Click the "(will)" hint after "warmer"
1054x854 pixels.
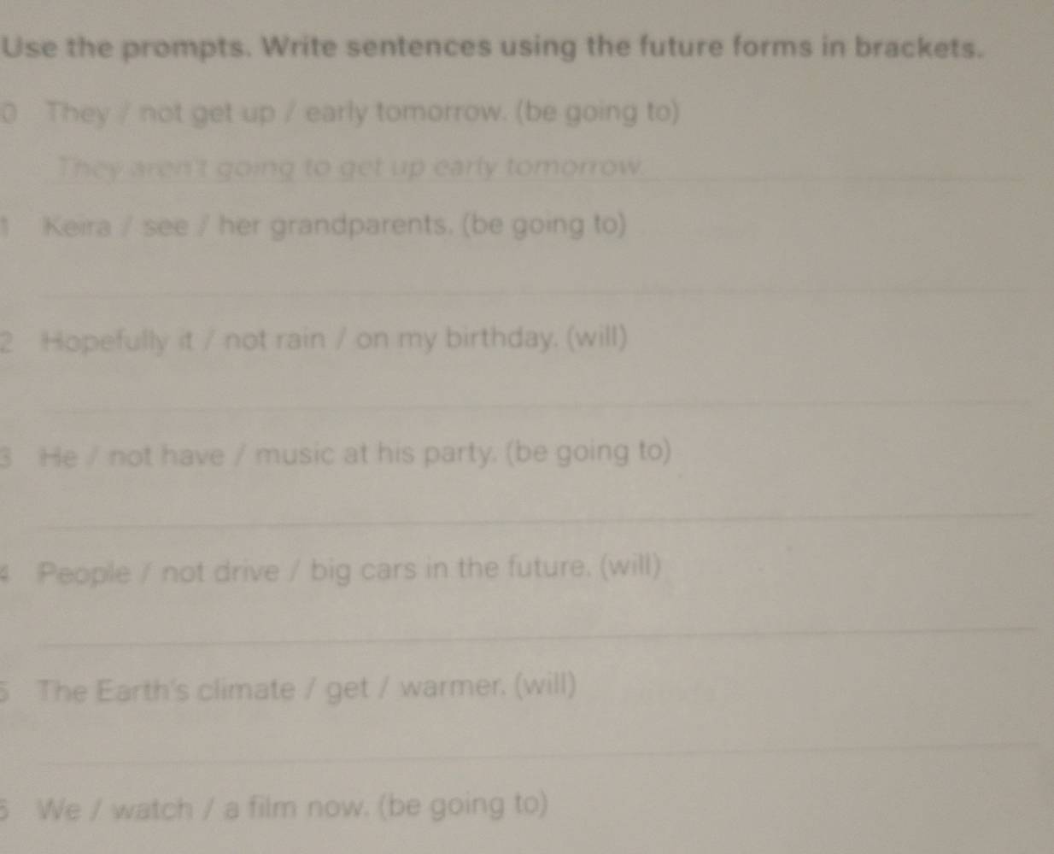(547, 685)
